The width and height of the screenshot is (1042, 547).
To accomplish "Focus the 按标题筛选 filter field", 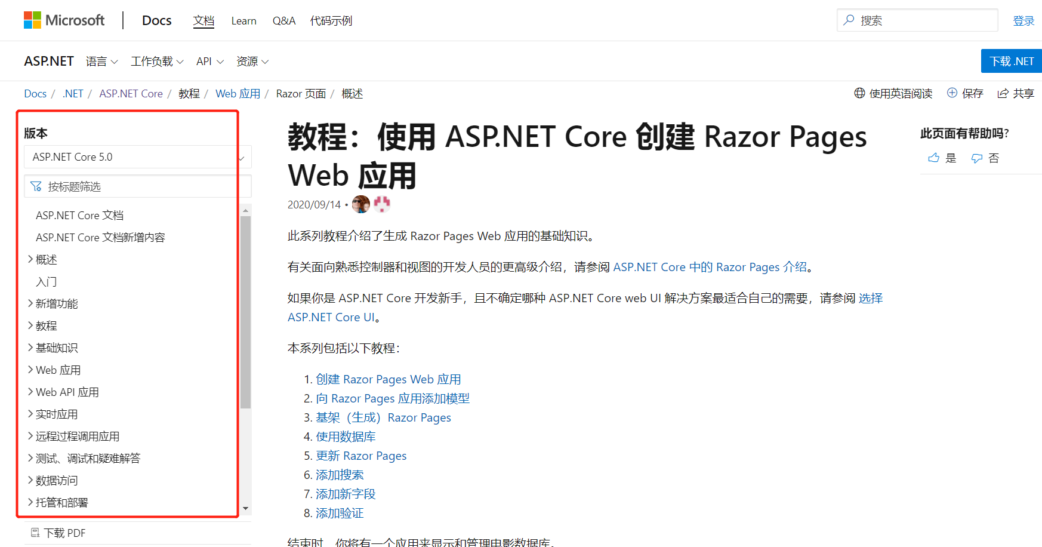I will coord(137,186).
